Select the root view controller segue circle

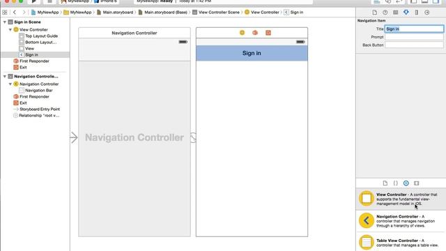(x=193, y=138)
